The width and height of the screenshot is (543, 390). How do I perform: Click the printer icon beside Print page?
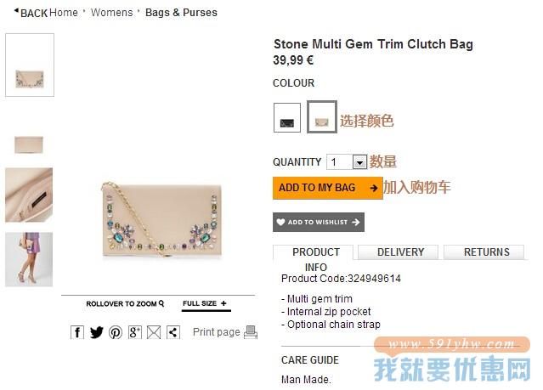[x=251, y=332]
